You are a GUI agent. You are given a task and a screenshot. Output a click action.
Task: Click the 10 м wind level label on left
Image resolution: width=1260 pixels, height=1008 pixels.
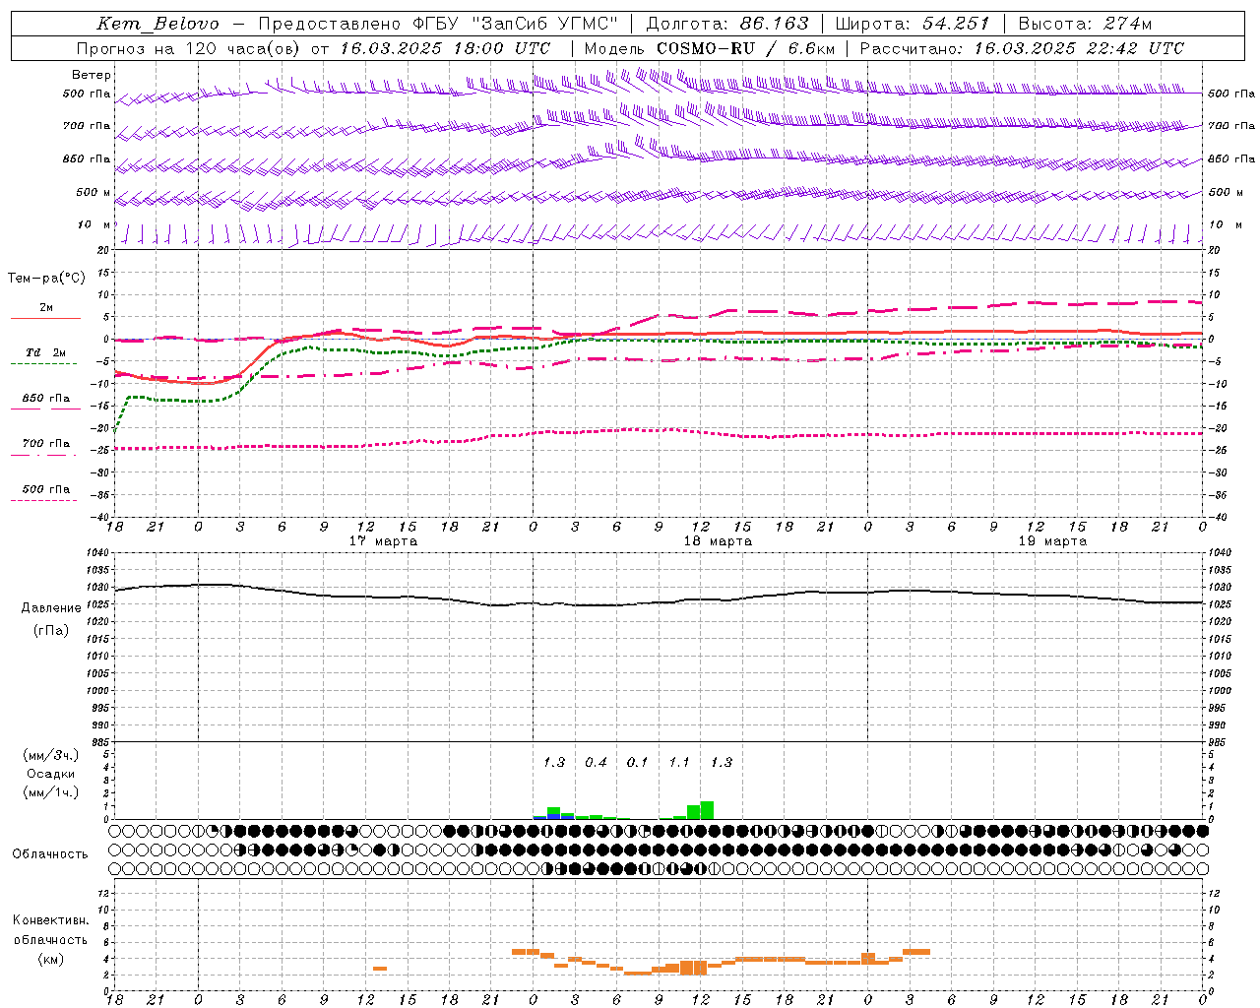click(94, 225)
